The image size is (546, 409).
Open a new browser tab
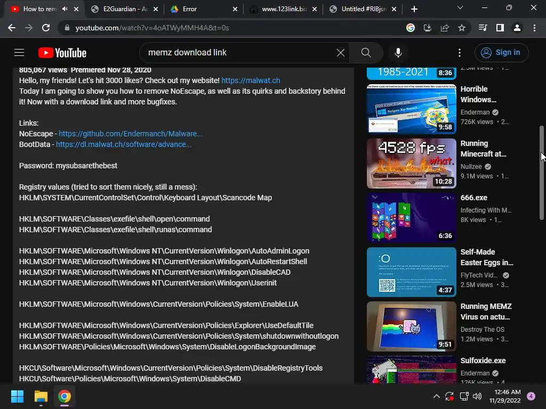click(414, 9)
